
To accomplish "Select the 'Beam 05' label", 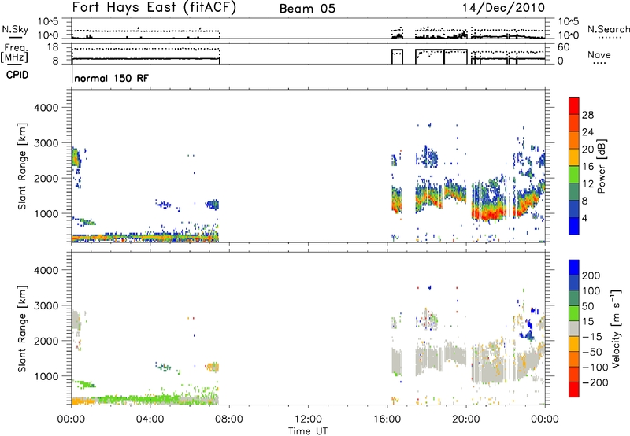I will tap(307, 9).
